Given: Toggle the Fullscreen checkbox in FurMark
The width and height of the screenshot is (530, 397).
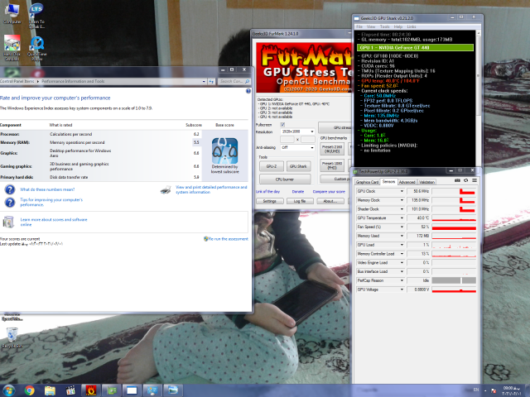Looking at the screenshot, I should 282,124.
